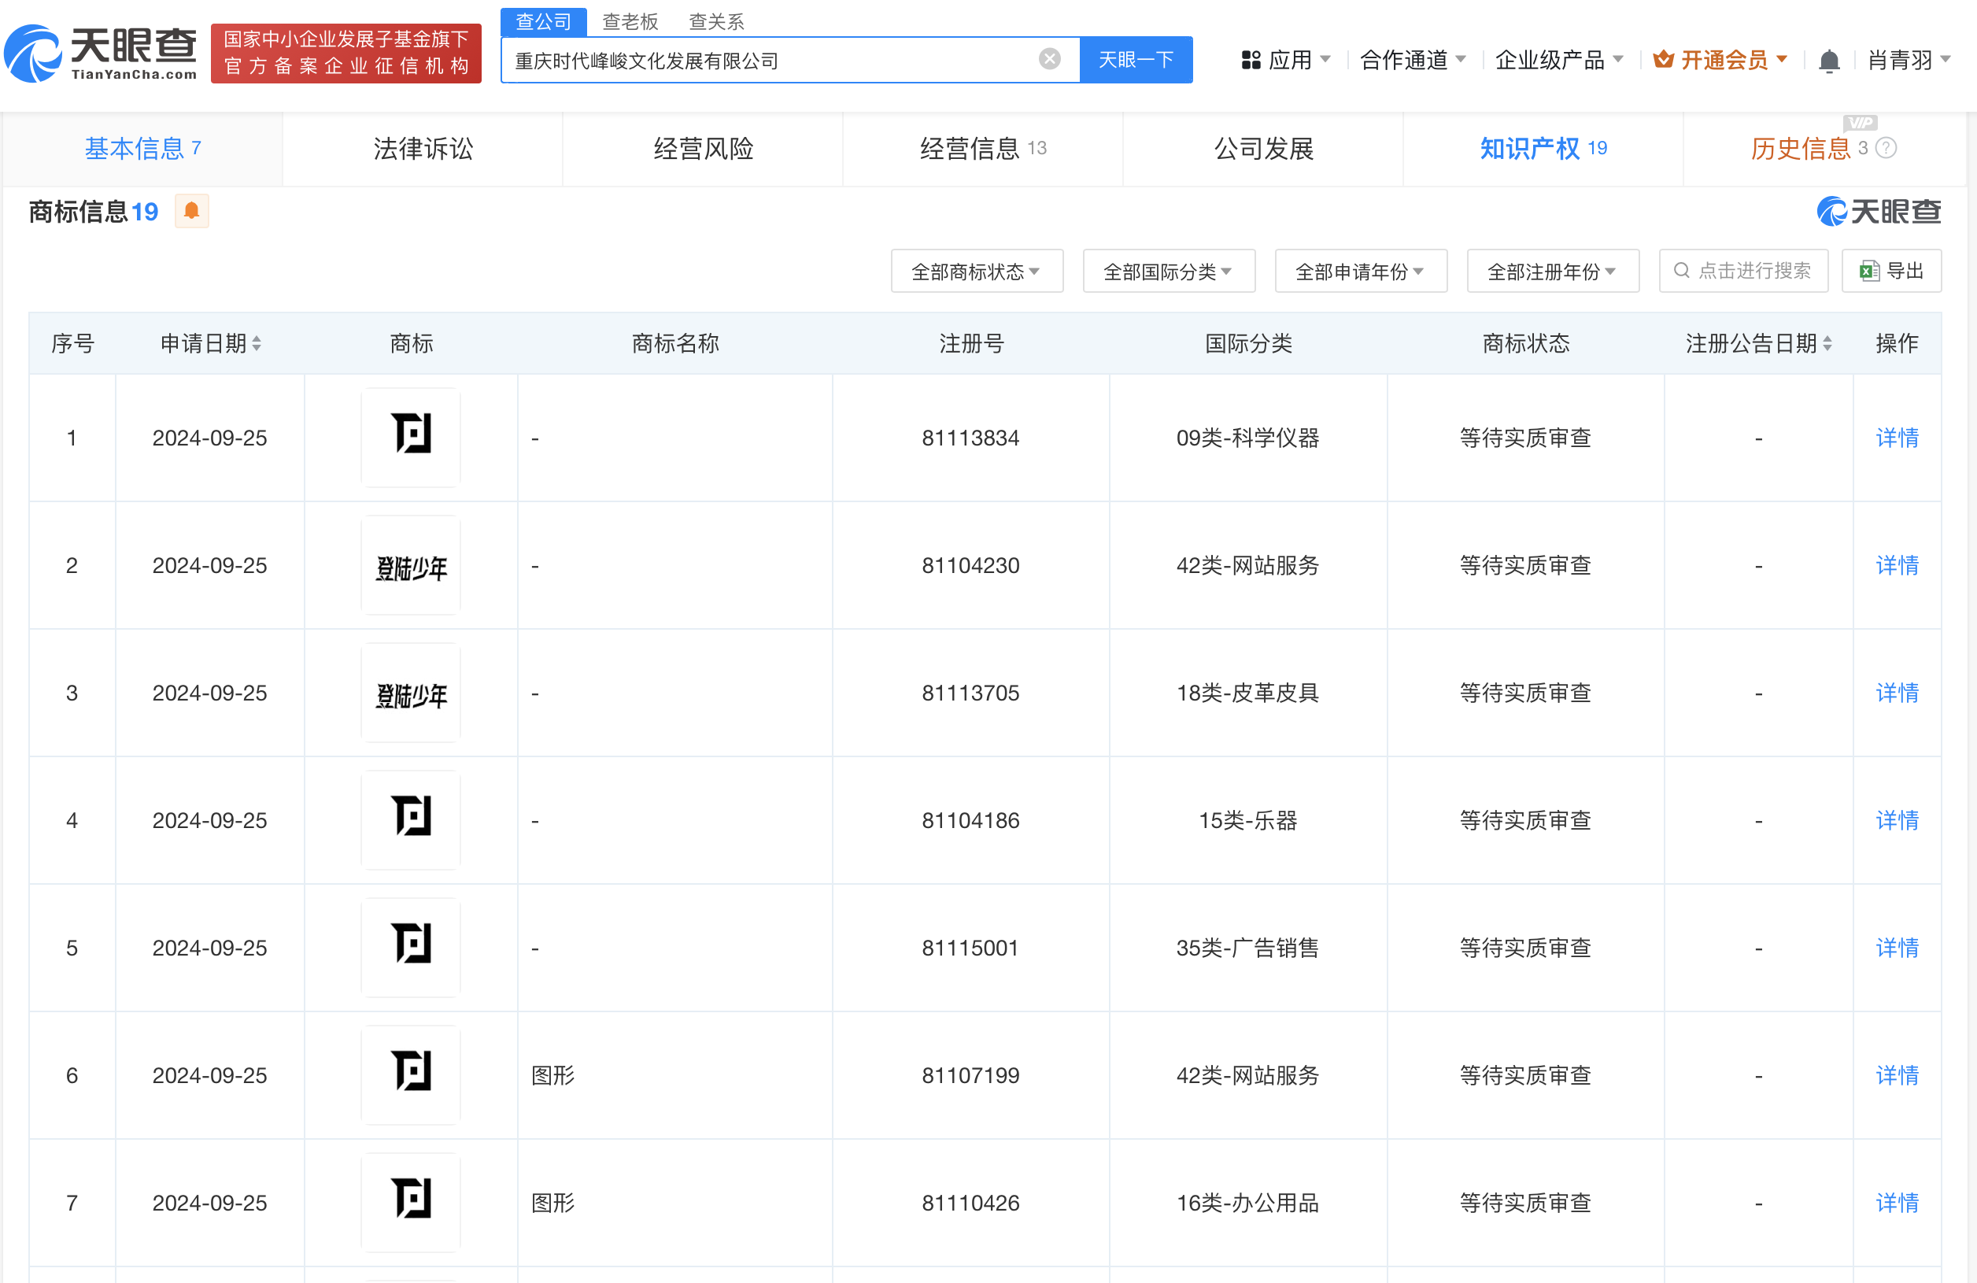Switch to 公司发展 tab
1977x1283 pixels.
pos(1263,149)
